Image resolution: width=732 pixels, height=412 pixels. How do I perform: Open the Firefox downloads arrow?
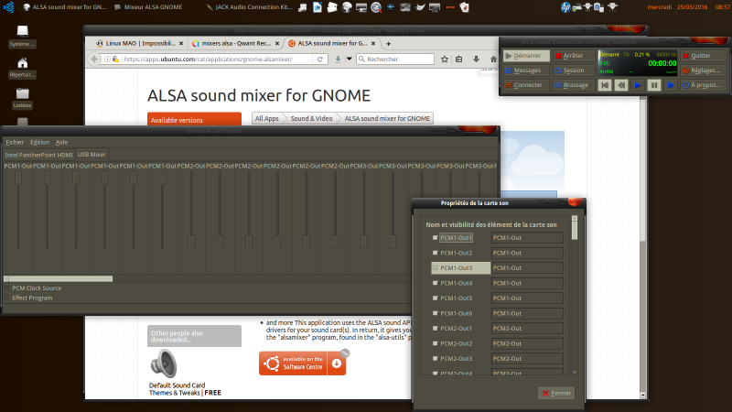tap(476, 60)
